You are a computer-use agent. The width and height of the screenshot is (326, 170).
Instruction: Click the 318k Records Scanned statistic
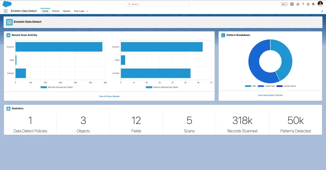pos(242,124)
